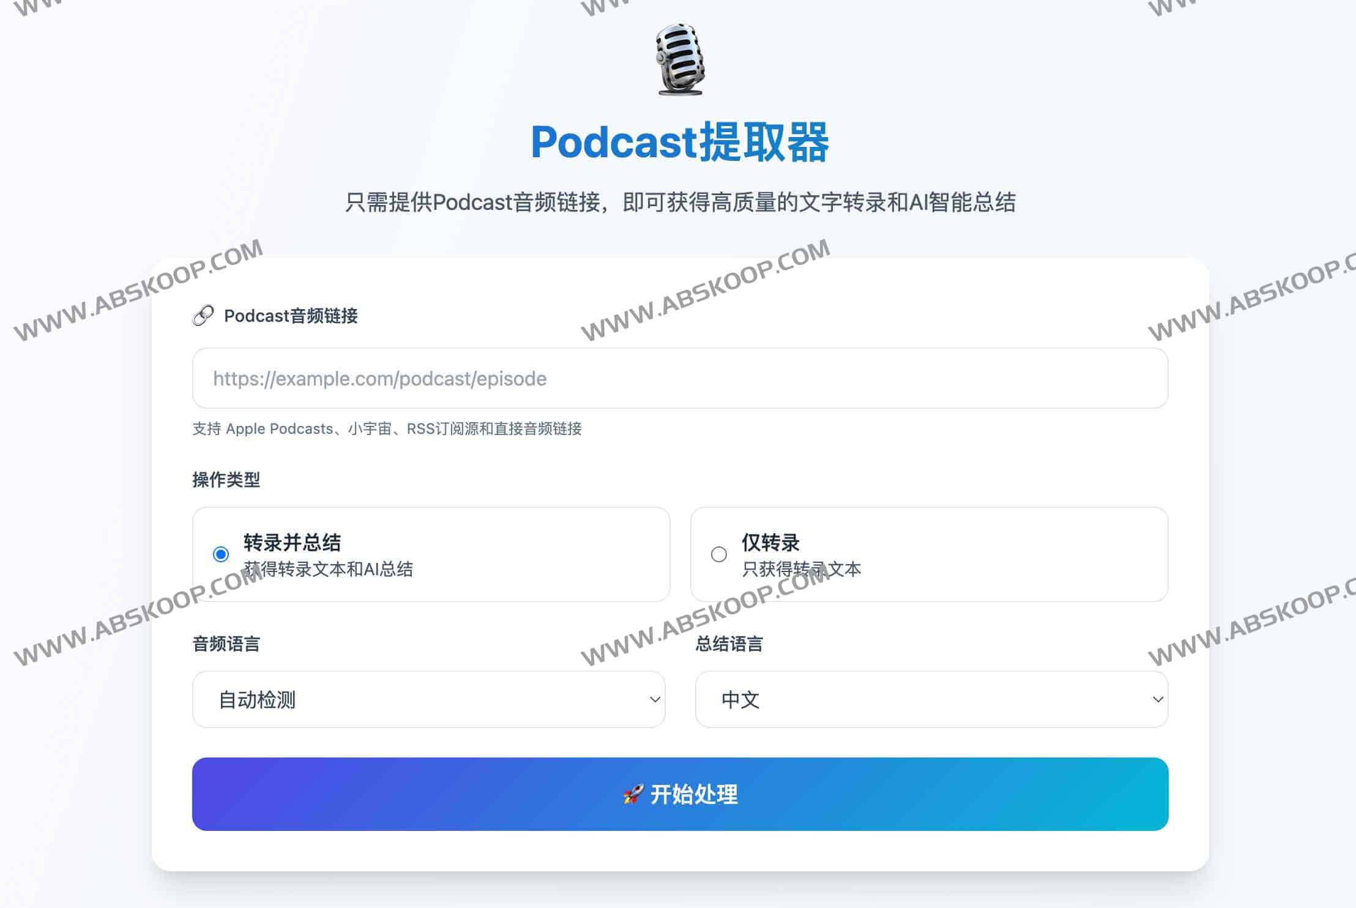Click the subtitle describing AI智能总结
Viewport: 1356px width, 908px height.
coord(679,203)
